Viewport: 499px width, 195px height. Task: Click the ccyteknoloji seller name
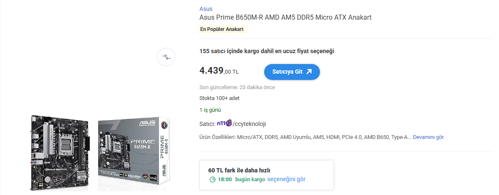coord(250,124)
